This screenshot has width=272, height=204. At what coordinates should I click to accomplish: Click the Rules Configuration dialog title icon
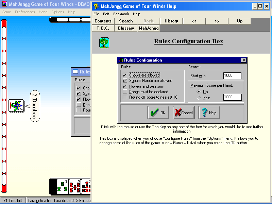click(120, 60)
